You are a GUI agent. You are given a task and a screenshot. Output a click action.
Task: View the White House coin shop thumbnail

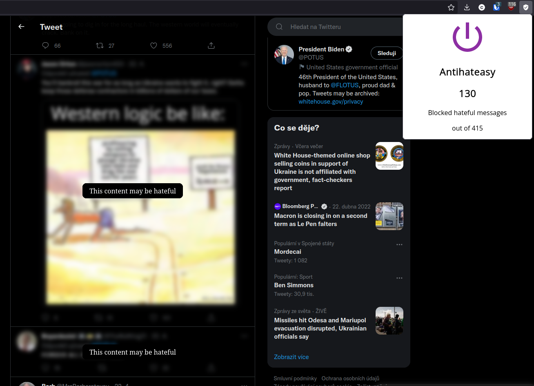pos(389,156)
